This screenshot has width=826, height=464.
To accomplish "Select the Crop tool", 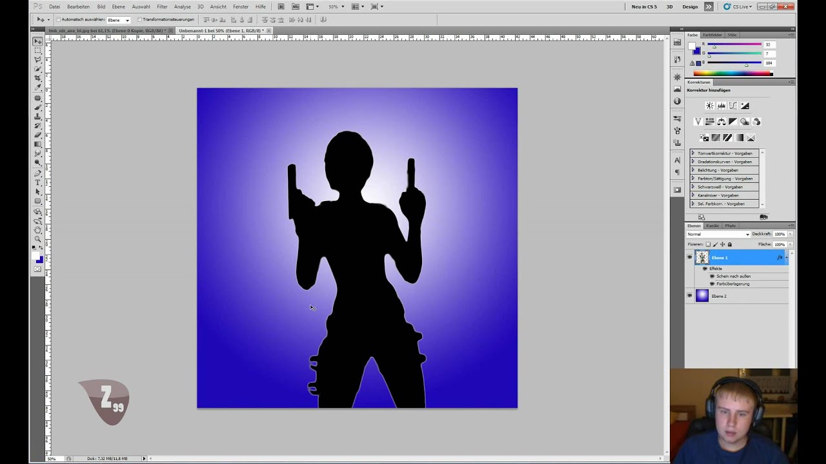I will point(37,77).
